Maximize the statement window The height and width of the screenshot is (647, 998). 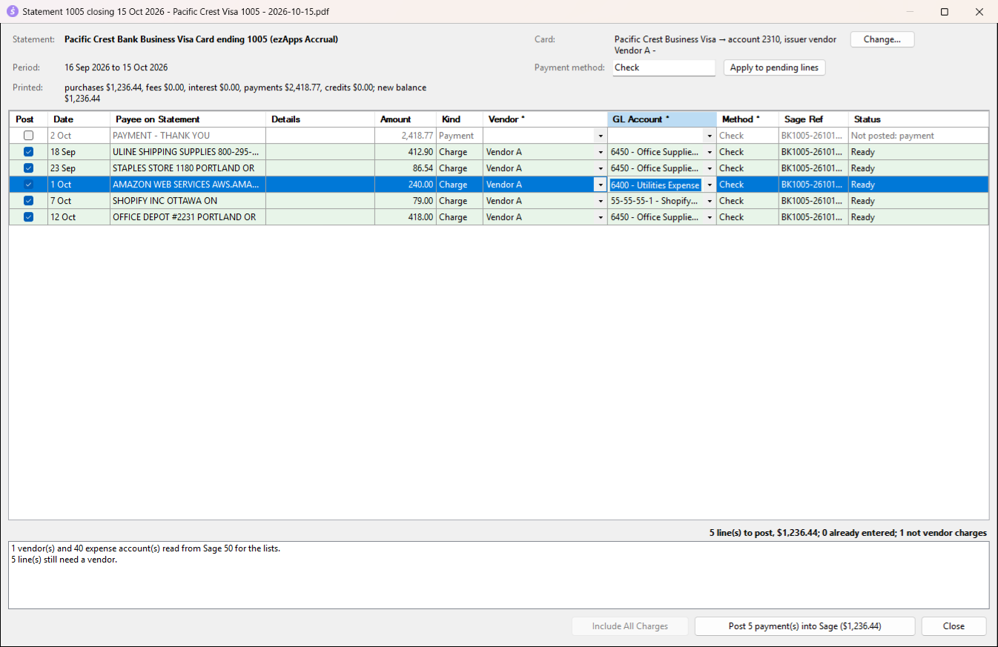point(945,12)
